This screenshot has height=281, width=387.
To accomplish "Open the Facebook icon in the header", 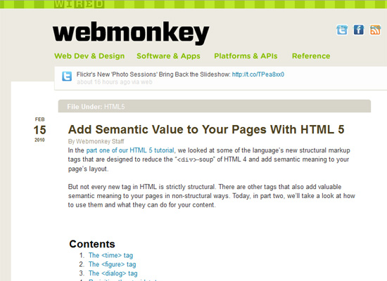I will click(358, 30).
